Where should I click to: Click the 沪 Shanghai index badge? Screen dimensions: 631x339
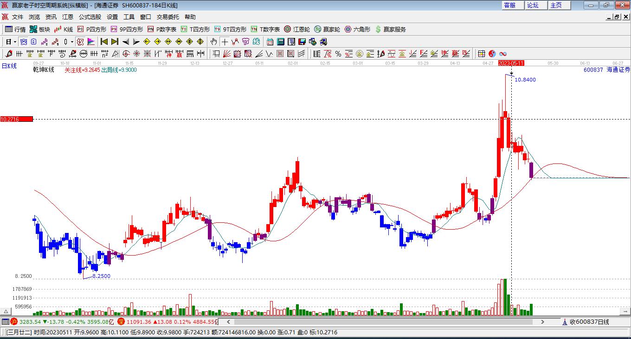pyautogui.click(x=14, y=321)
